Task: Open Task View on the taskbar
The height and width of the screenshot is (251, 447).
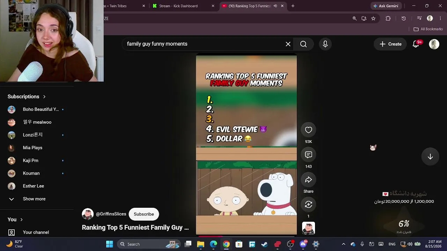Action: [188, 244]
